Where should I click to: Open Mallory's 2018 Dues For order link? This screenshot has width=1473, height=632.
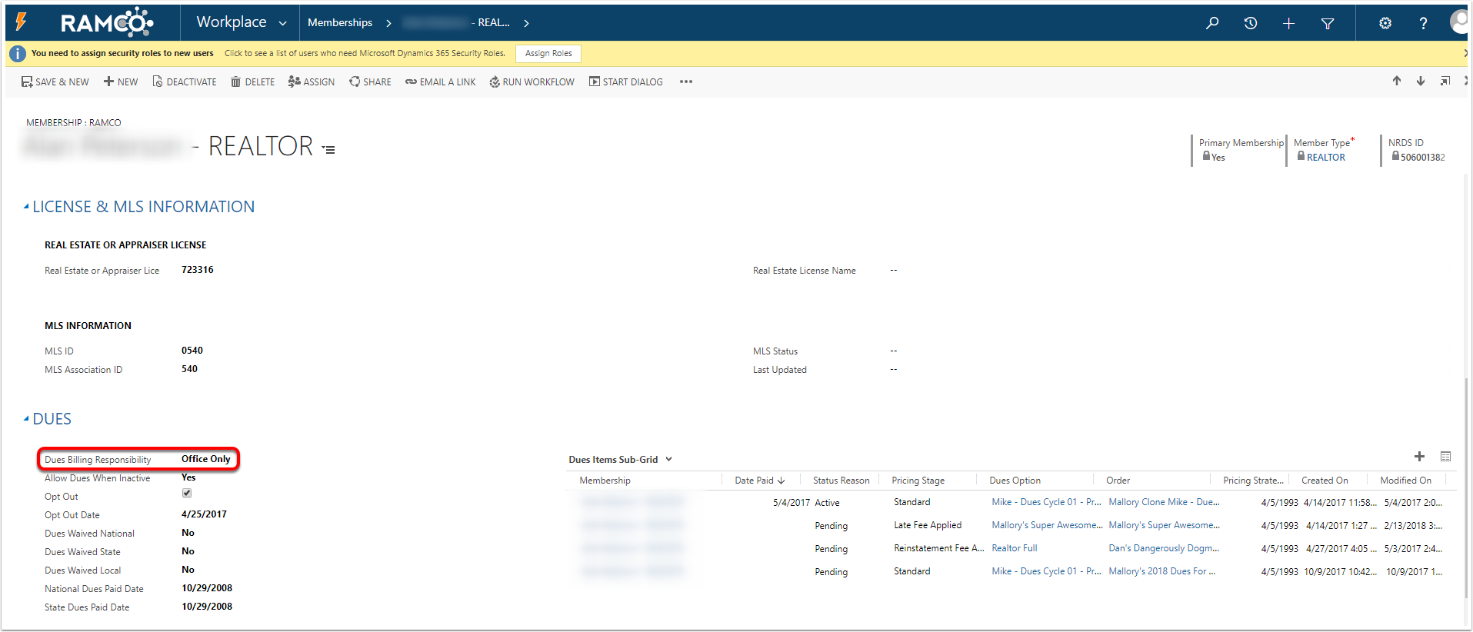[1162, 571]
